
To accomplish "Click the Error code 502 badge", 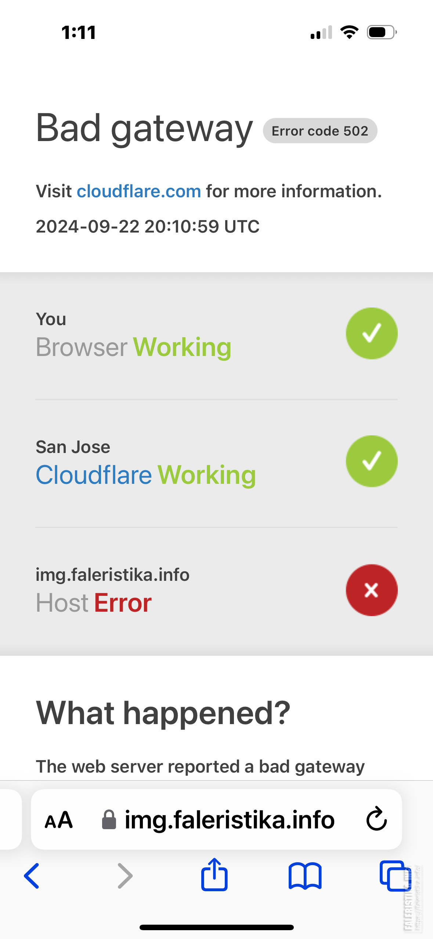I will (x=320, y=131).
